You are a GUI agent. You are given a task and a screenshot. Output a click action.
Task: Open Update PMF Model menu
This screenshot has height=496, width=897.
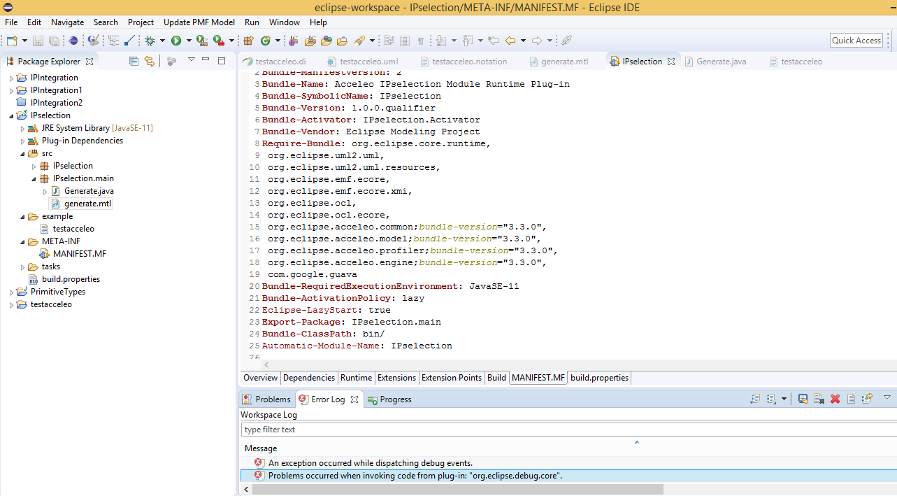[x=199, y=22]
